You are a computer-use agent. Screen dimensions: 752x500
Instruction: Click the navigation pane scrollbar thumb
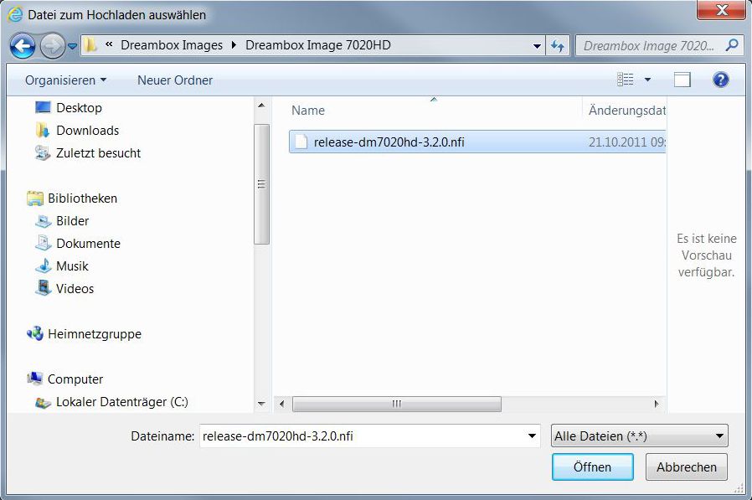click(x=261, y=184)
